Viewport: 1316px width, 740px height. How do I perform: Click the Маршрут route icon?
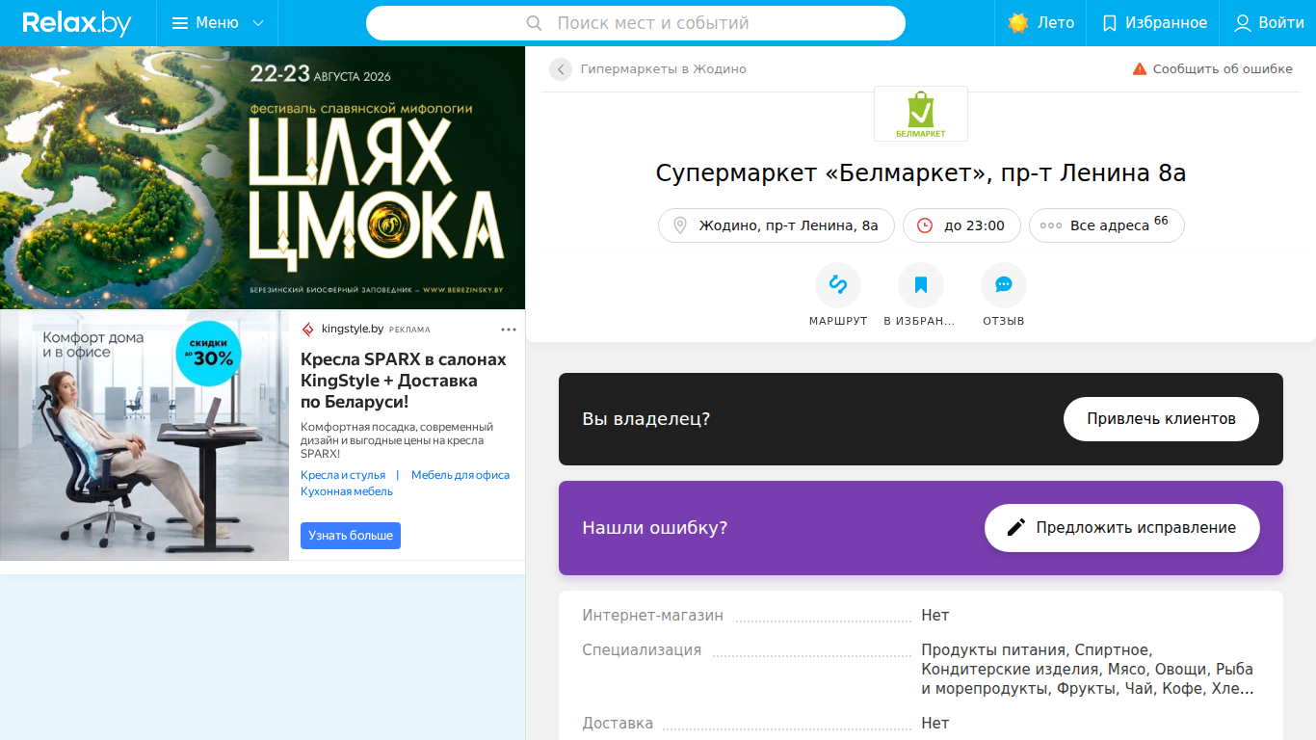tap(838, 285)
